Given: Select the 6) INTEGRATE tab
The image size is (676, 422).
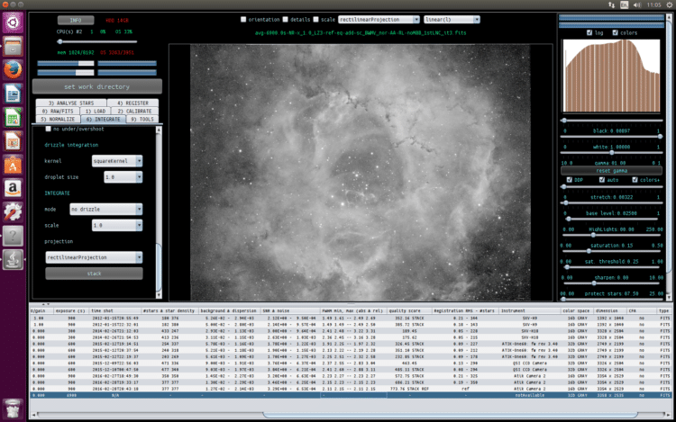Looking at the screenshot, I should click(104, 119).
